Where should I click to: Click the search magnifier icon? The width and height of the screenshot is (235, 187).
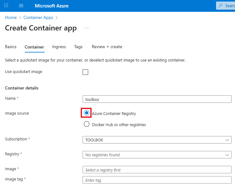(221, 6)
